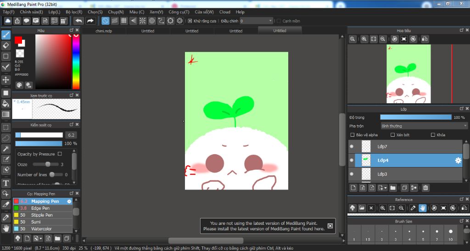Select the Text tool

[x=6, y=183]
